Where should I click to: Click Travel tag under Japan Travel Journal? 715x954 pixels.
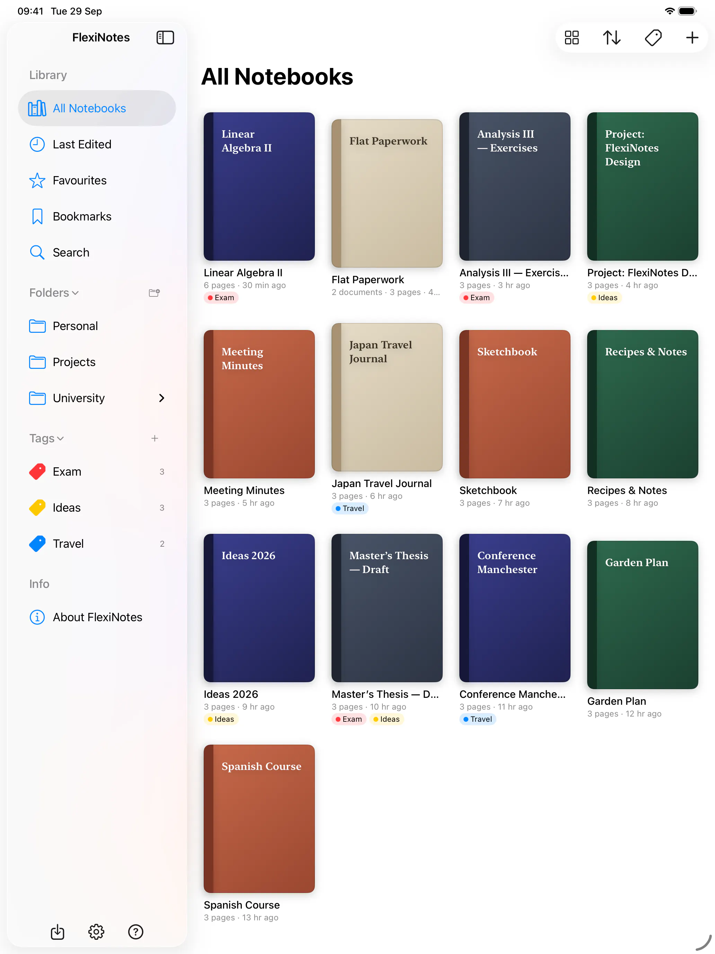(350, 509)
